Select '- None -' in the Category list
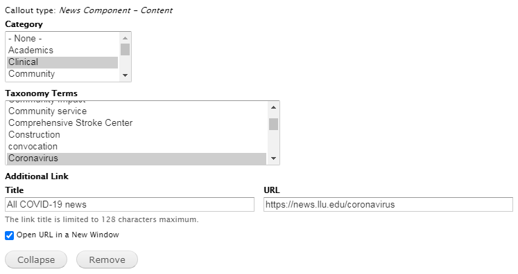The width and height of the screenshot is (518, 274). (62, 39)
